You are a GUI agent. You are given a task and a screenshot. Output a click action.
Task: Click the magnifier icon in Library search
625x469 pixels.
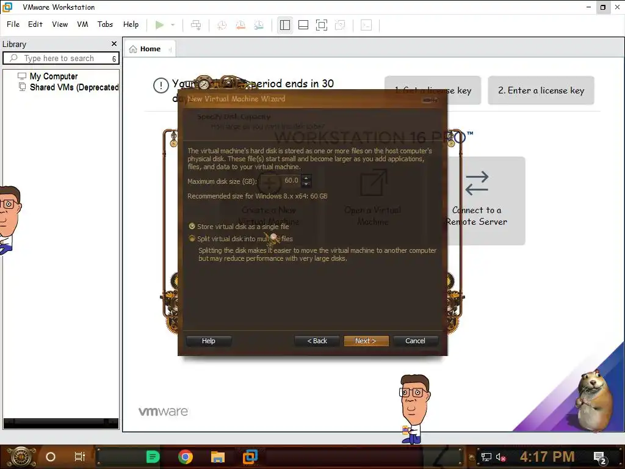tap(13, 58)
